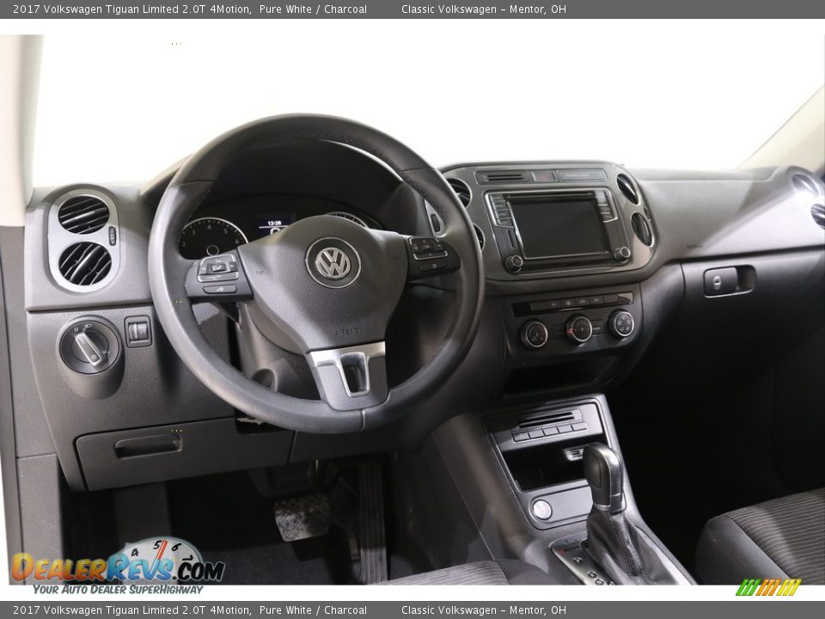Image resolution: width=825 pixels, height=619 pixels.
Task: Click "Classic Volkswagen – Mentor, OH" top text
Action: point(483,9)
